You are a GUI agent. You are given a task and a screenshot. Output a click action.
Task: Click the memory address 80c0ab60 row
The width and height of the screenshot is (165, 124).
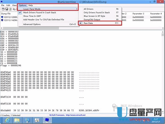50,110
